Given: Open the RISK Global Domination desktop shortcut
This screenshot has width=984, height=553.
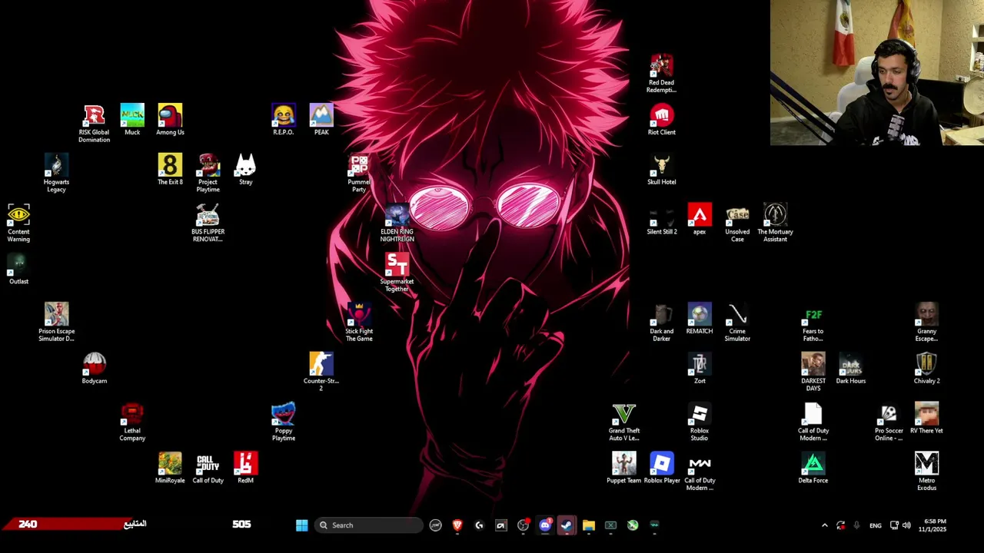Looking at the screenshot, I should tap(94, 124).
